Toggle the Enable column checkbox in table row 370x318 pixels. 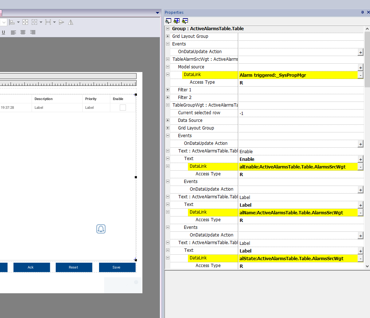point(123,107)
